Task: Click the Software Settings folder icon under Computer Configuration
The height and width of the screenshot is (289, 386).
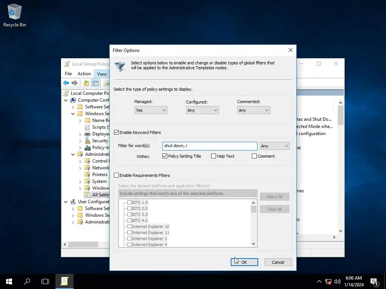Action: pos(80,107)
